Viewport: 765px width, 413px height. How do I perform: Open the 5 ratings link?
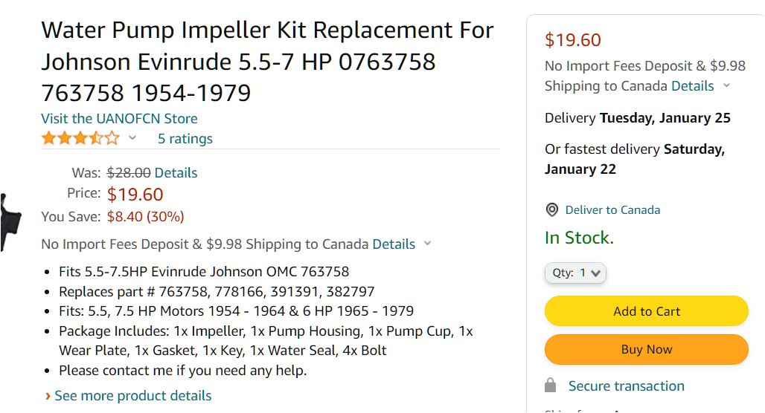pyautogui.click(x=185, y=139)
